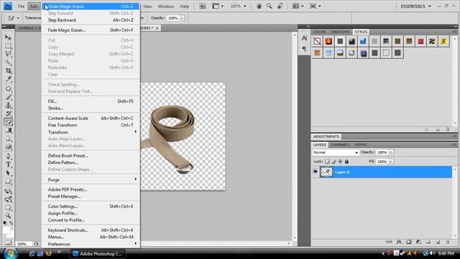Choose Content-Aware Scale
Screen dimensions: 460x259
click(91, 118)
